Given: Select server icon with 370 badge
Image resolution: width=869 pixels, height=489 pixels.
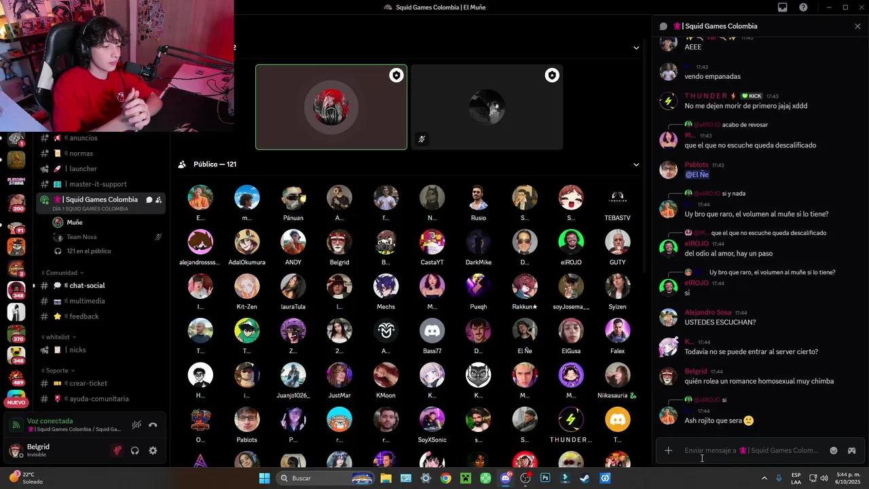Looking at the screenshot, I should [x=16, y=334].
